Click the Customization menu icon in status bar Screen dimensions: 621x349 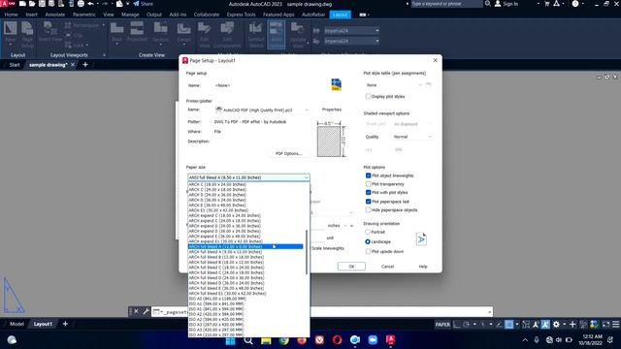(615, 325)
